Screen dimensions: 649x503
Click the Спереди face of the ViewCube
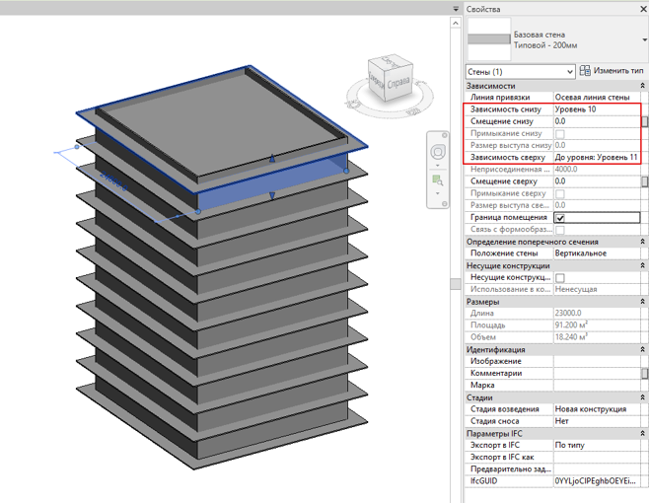coord(377,80)
